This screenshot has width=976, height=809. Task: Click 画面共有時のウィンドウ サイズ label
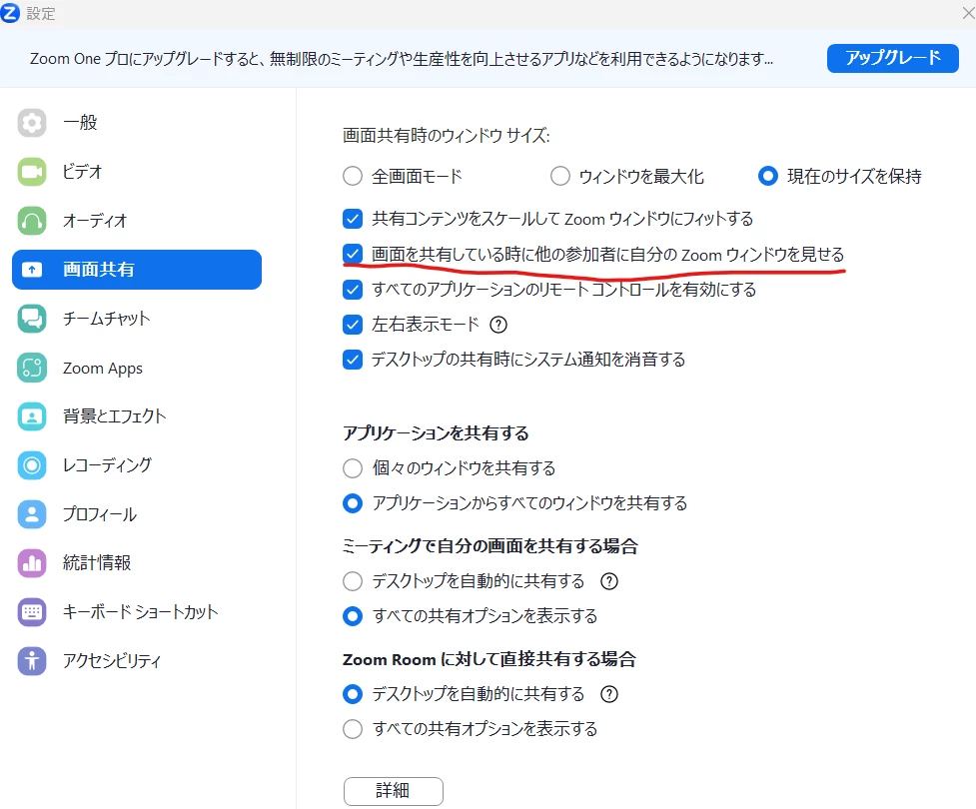(447, 135)
